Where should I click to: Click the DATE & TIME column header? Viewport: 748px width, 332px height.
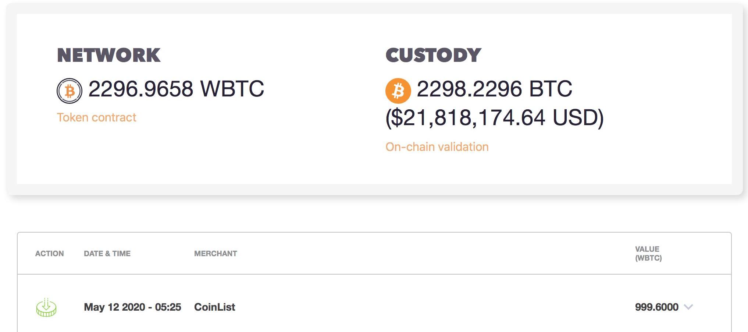tap(107, 254)
